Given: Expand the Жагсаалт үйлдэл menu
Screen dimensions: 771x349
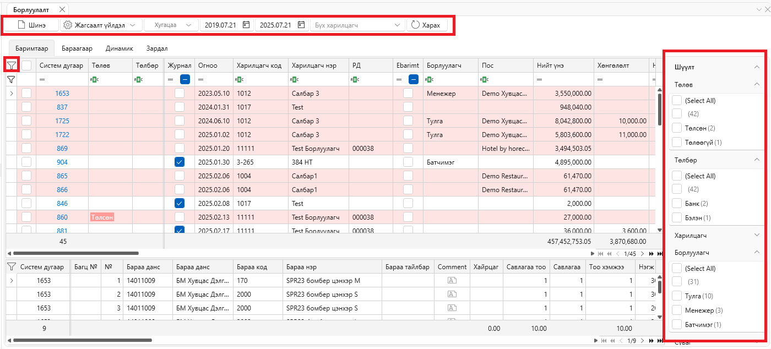Looking at the screenshot, I should (101, 25).
